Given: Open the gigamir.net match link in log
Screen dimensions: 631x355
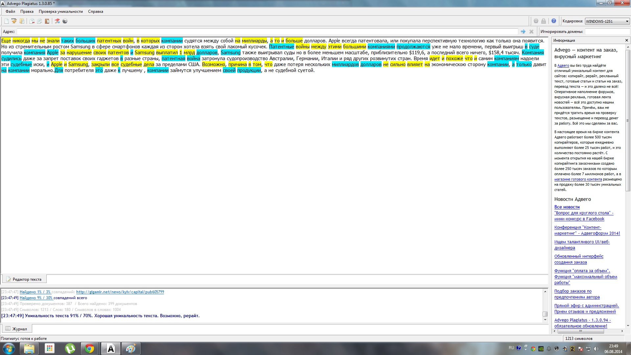Looking at the screenshot, I should pyautogui.click(x=120, y=292).
